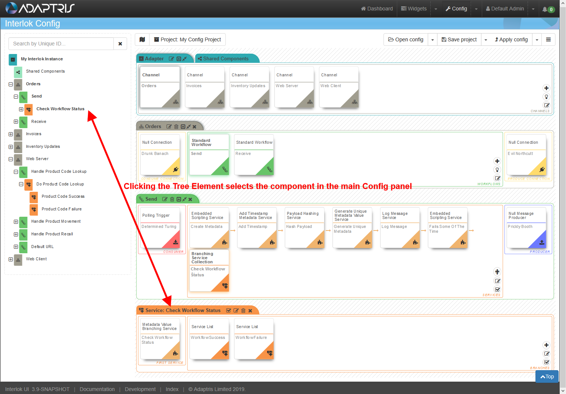Open the hamburger menu beside Apply config
Viewport: 566px width, 394px height.
point(548,39)
